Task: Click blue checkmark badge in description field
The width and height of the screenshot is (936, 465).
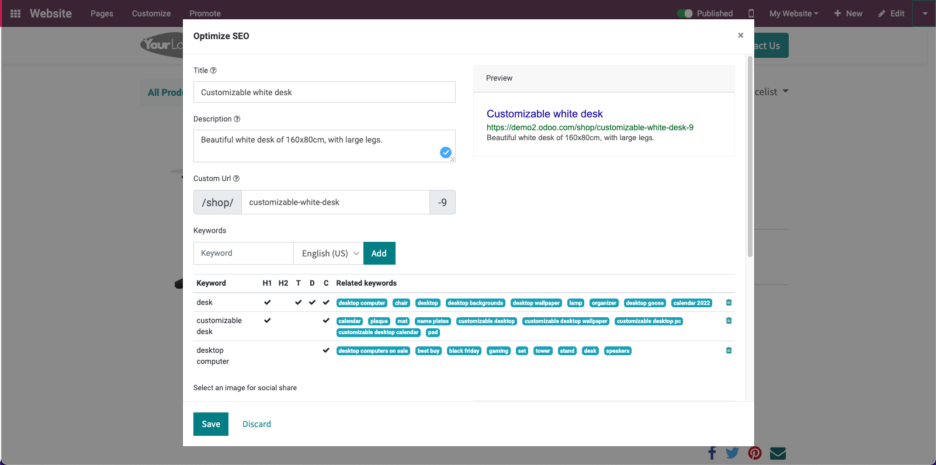Action: [x=445, y=152]
